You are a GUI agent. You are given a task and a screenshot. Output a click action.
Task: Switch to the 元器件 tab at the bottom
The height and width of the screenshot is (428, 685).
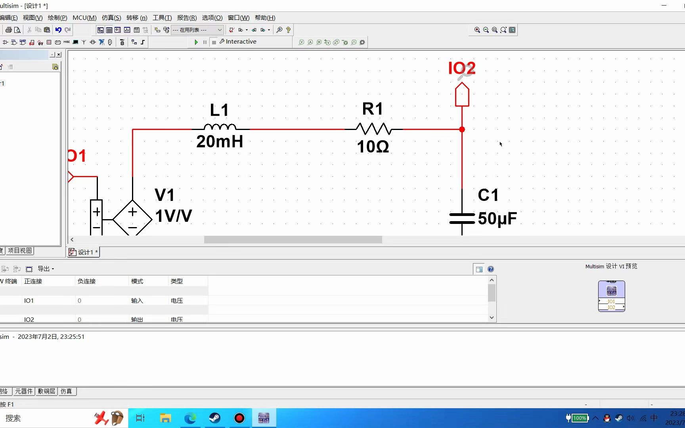point(24,391)
